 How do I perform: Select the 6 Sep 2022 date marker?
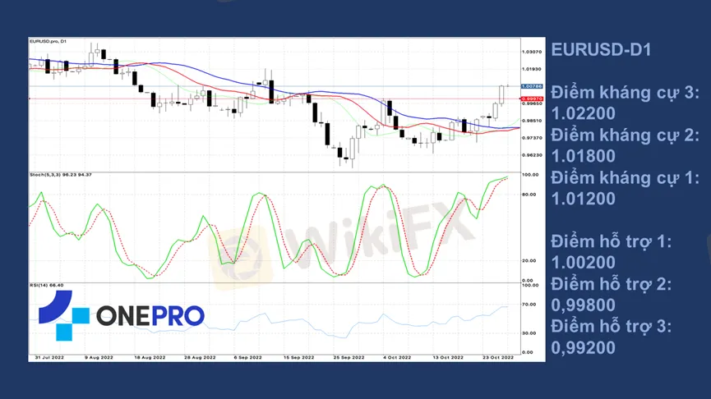tap(247, 358)
